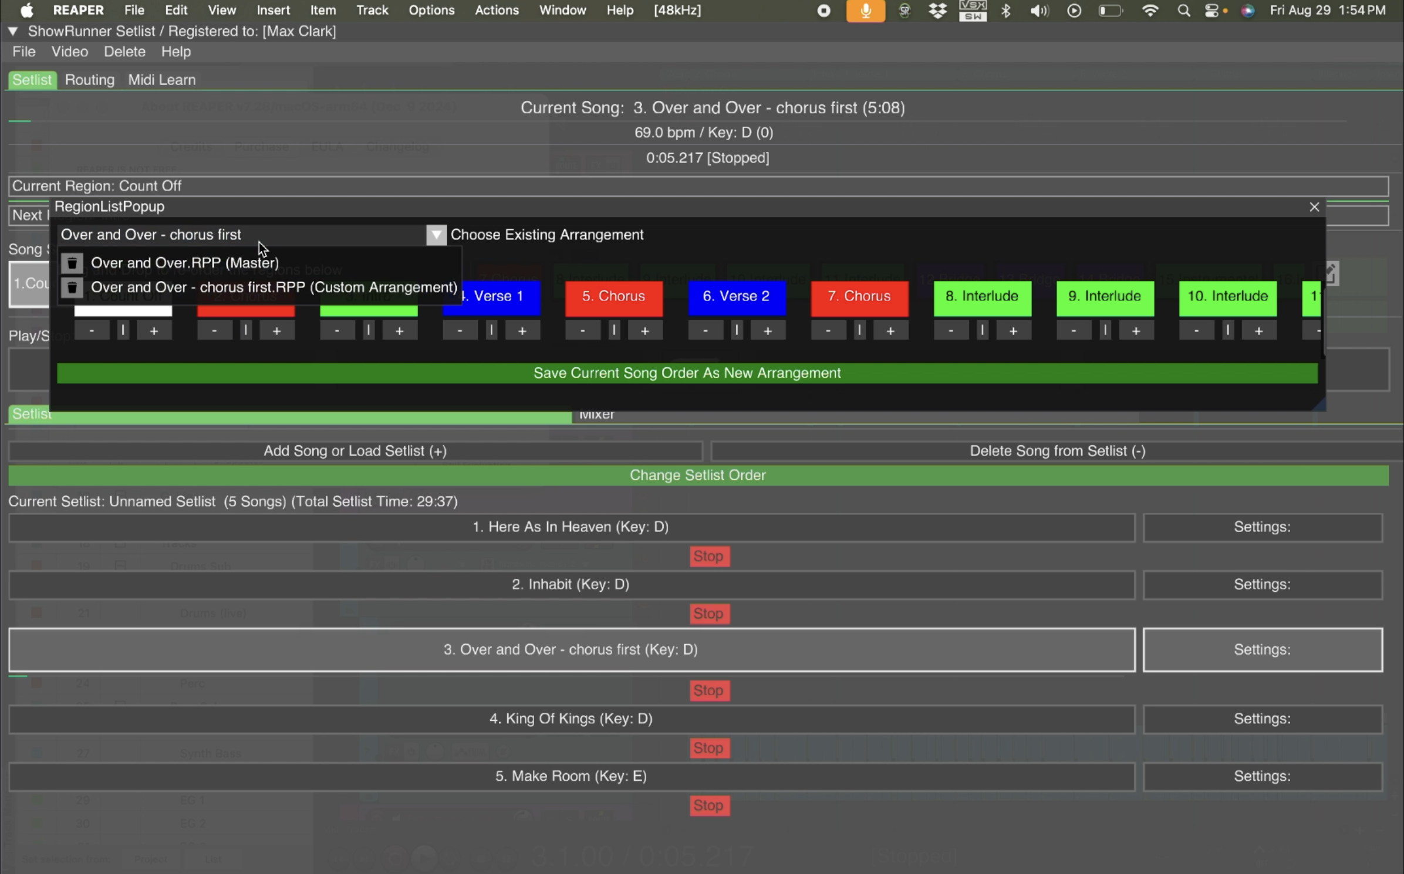1404x874 pixels.
Task: Open Spotlight search from the menu bar
Action: pyautogui.click(x=1183, y=10)
